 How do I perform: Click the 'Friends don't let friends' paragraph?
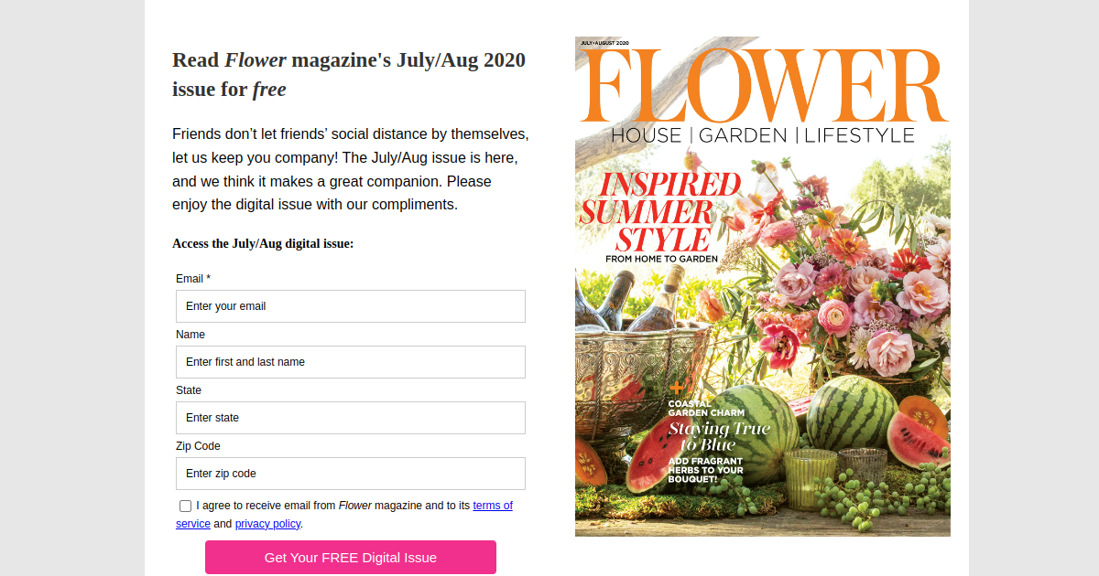coord(350,169)
